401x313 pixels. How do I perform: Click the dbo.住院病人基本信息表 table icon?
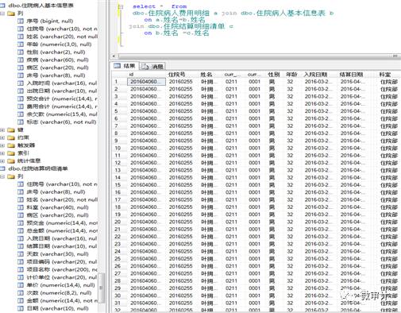click(x=2, y=6)
